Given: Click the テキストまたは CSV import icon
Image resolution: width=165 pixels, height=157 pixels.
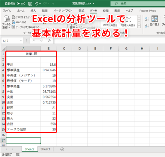Looking at the screenshot, I should pyautogui.click(x=14, y=17).
